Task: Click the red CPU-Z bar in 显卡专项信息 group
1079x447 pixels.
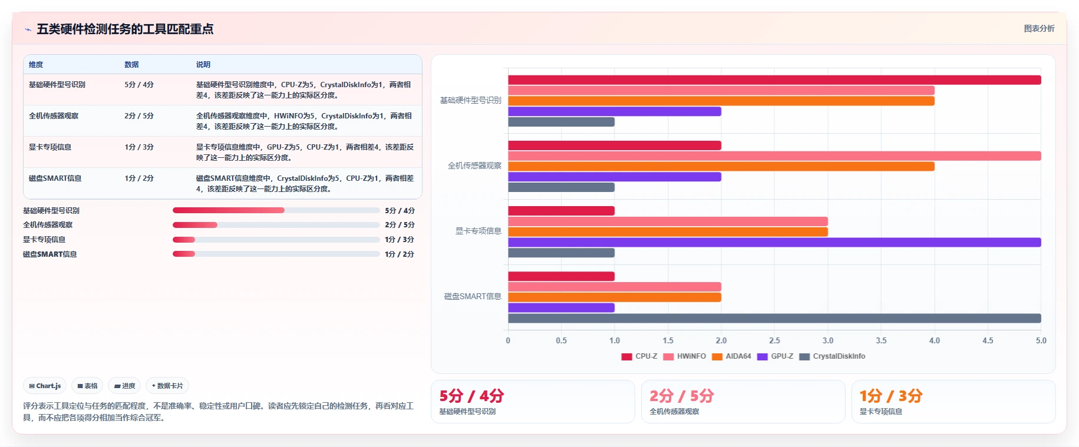Action: pos(561,211)
